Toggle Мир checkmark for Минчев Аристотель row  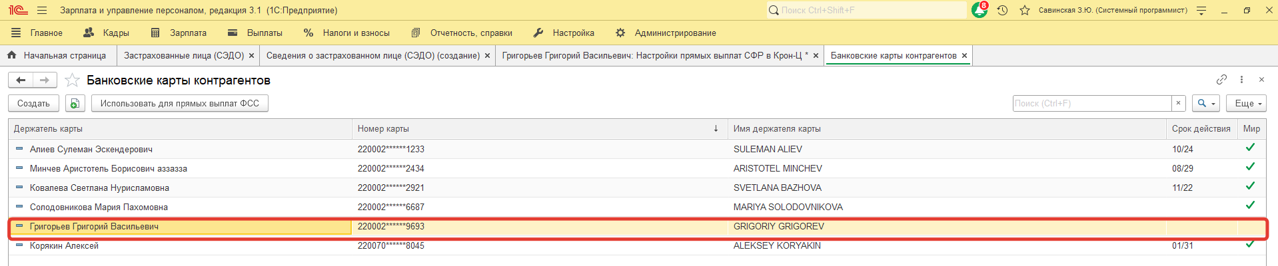(1250, 168)
